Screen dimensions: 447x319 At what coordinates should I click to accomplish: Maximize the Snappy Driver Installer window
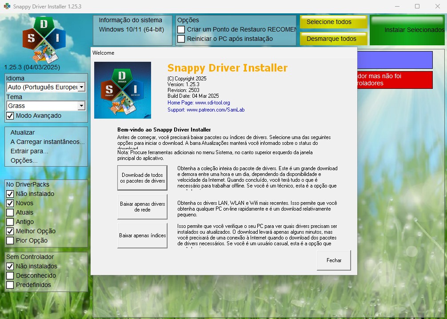(x=417, y=6)
